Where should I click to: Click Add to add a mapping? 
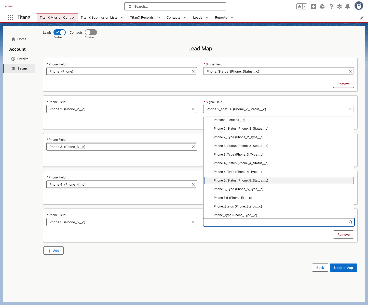click(53, 251)
